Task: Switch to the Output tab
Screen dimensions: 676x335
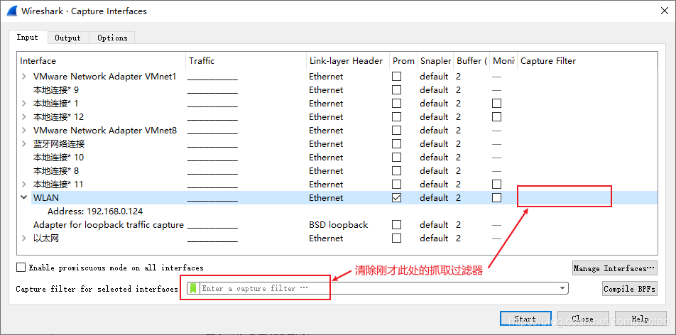Action: (67, 38)
